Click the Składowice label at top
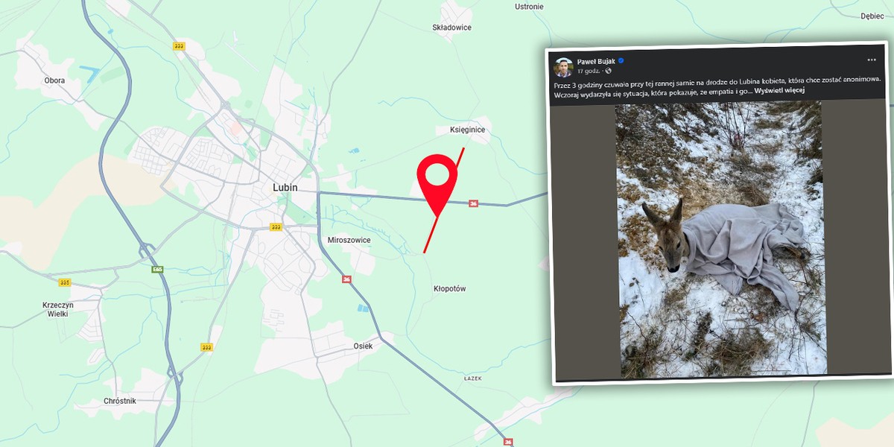 [451, 28]
